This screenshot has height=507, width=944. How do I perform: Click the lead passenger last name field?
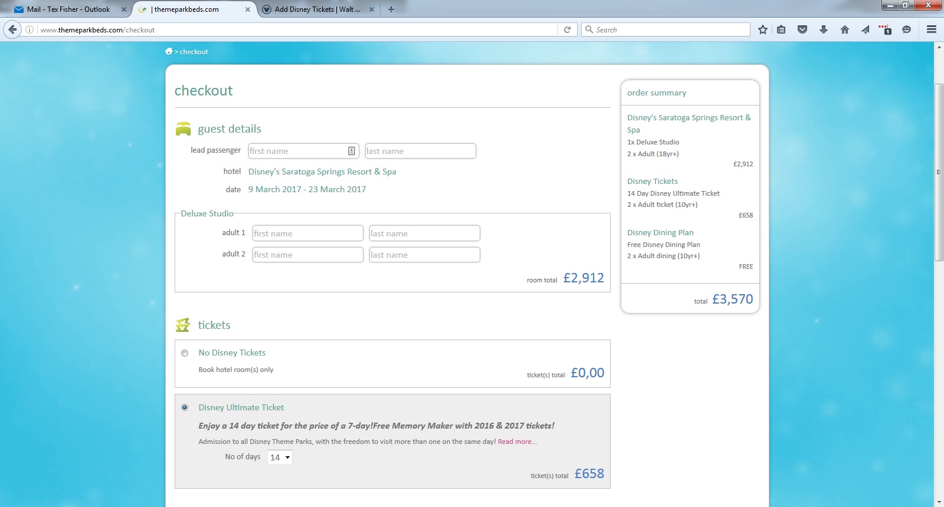coord(420,151)
